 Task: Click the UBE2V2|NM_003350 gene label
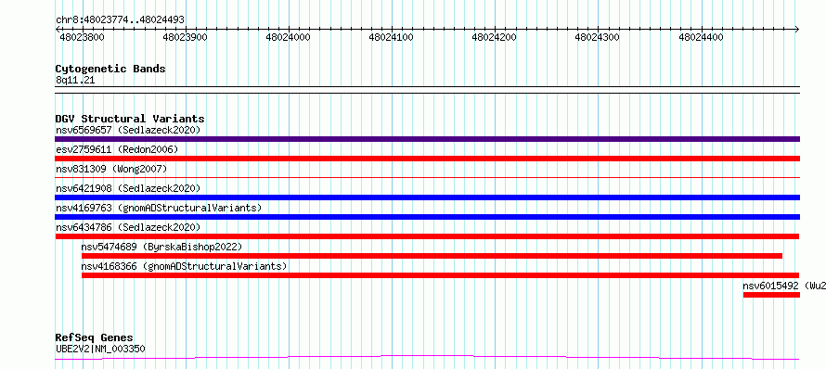pos(100,349)
